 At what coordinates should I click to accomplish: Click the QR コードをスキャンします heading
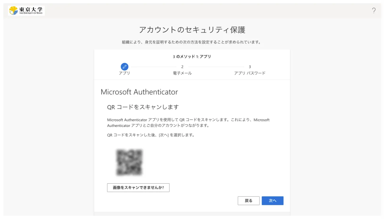tap(143, 107)
